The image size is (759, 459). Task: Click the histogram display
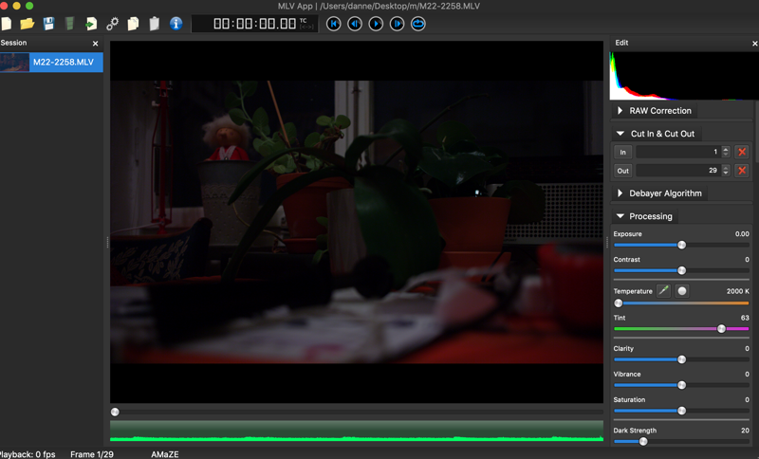click(x=683, y=76)
